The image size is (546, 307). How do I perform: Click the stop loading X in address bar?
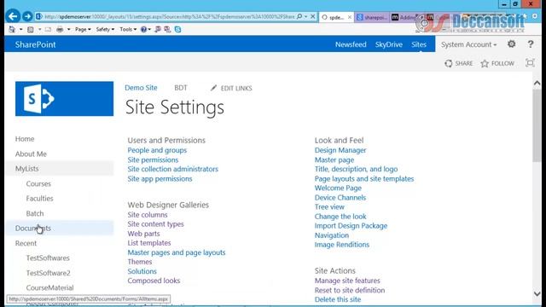[313, 16]
